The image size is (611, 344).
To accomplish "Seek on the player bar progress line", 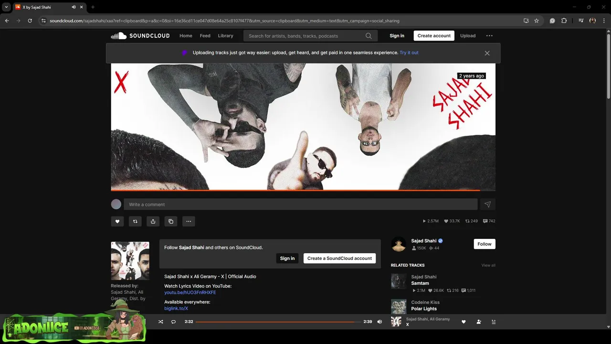I will 278,322.
